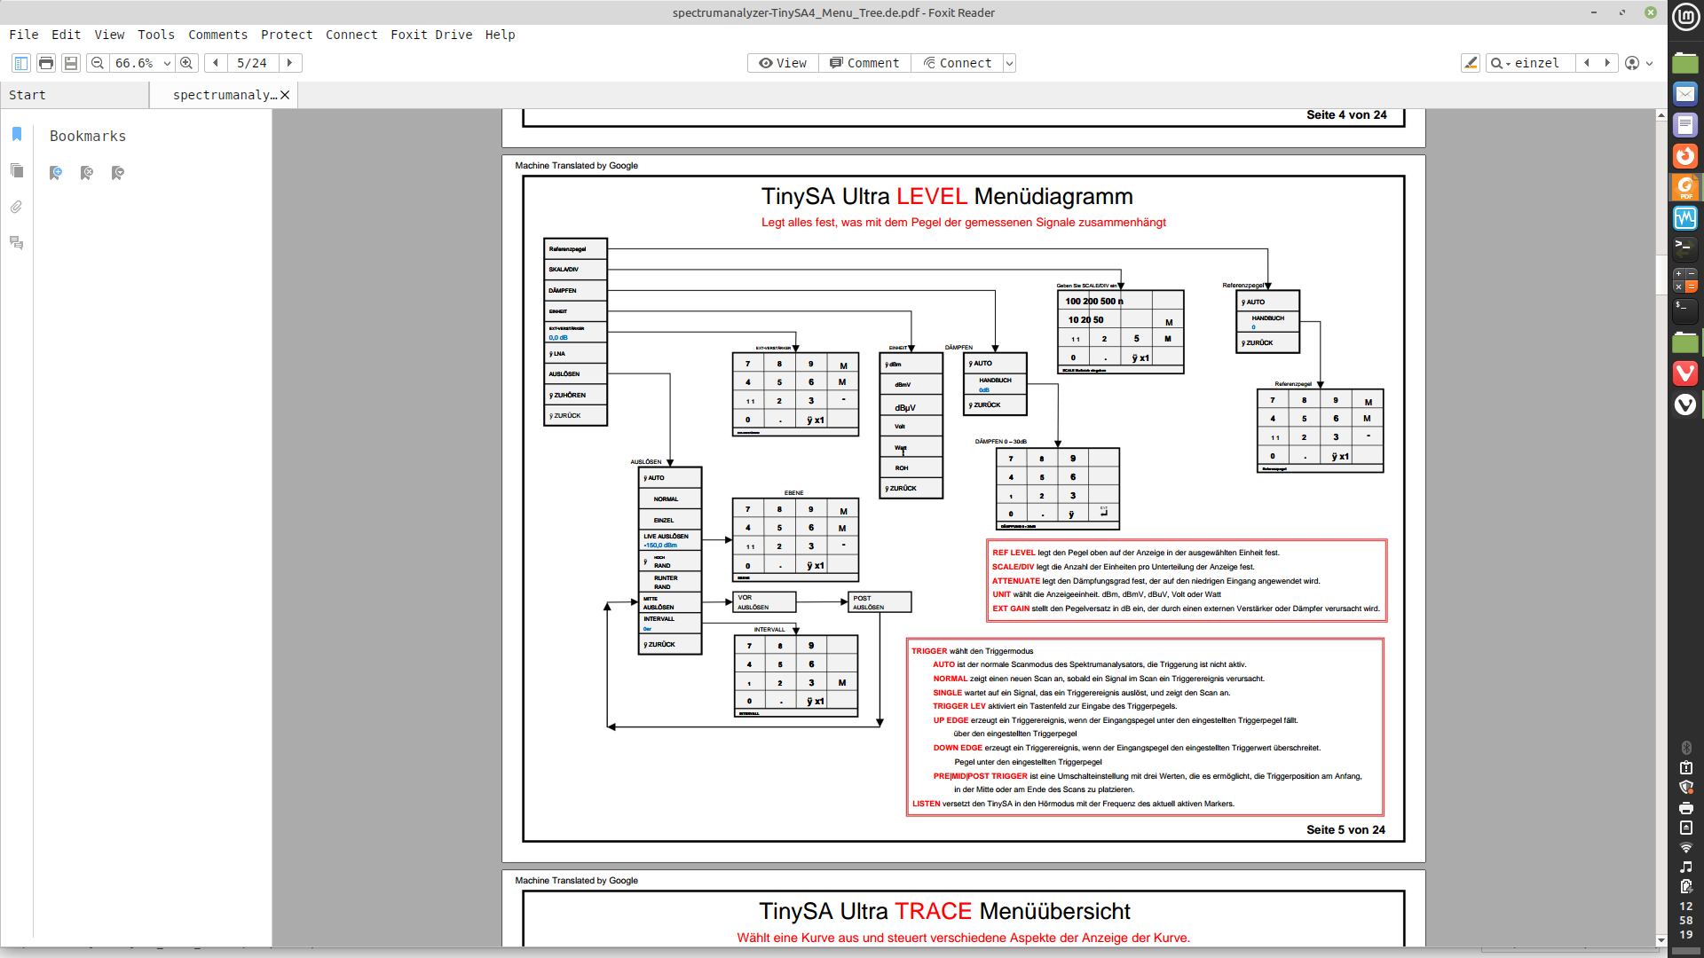Zoom out with the minus magnifier
Image resolution: width=1704 pixels, height=958 pixels.
tap(98, 63)
